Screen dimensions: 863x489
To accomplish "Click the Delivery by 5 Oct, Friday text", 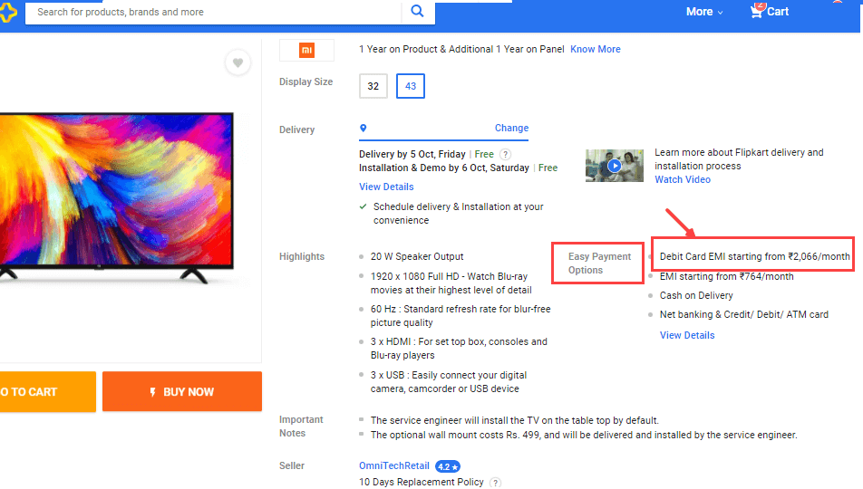I will pos(412,154).
